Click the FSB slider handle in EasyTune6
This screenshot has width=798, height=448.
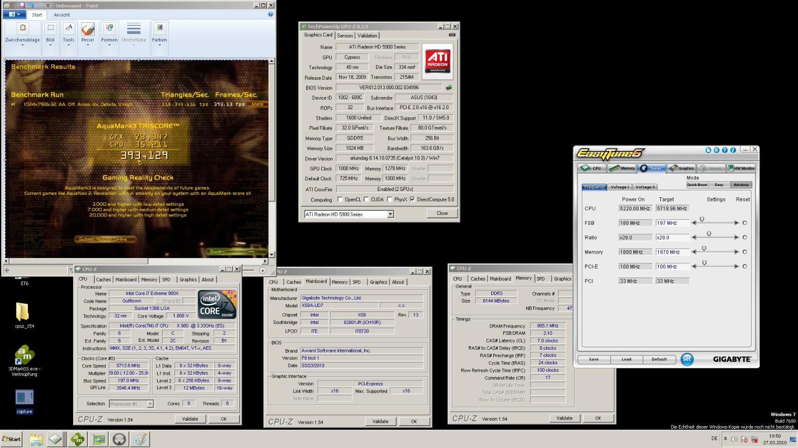[702, 219]
